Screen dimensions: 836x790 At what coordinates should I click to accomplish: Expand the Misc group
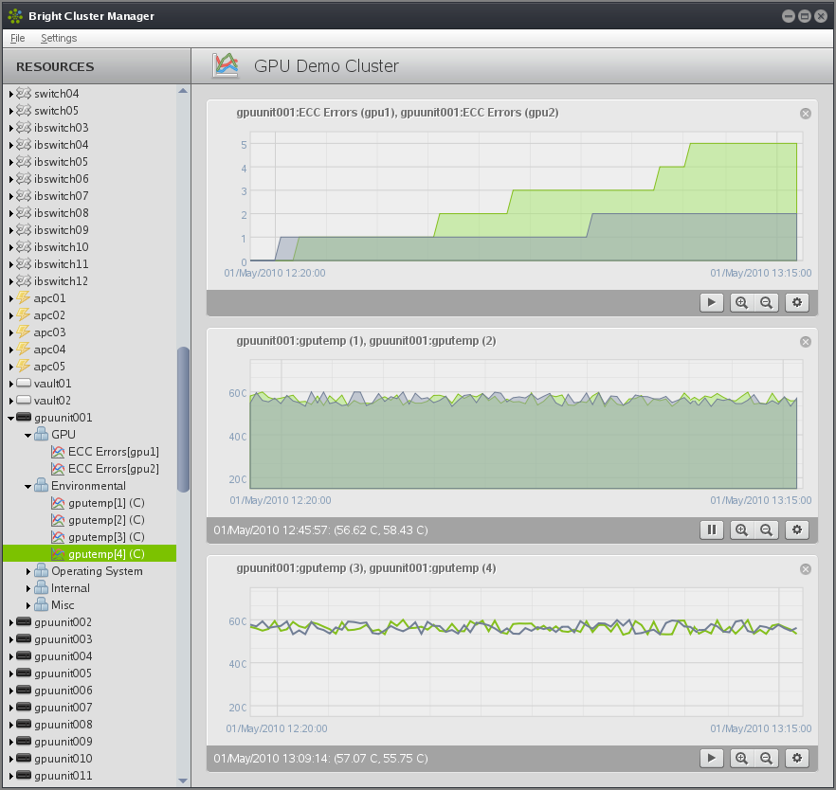click(27, 605)
